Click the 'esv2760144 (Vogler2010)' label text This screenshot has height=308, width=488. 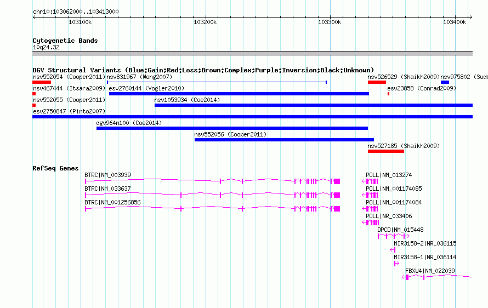[146, 88]
